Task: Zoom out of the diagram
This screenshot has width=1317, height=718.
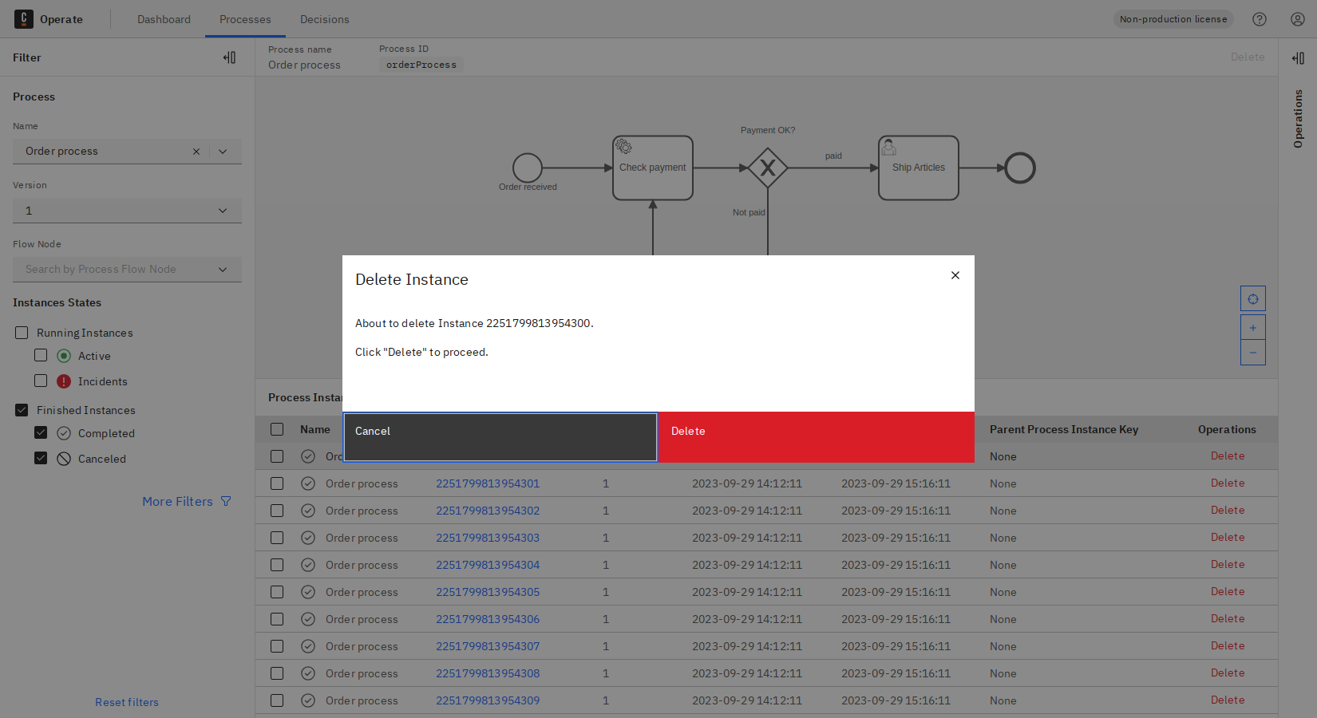Action: [x=1252, y=353]
